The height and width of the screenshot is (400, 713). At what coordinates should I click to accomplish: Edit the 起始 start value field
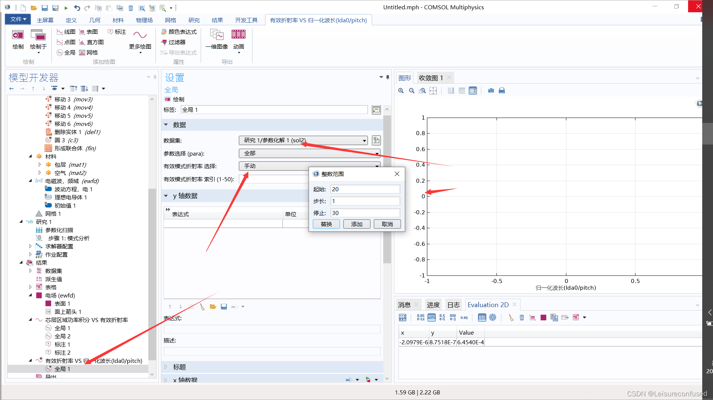[x=365, y=189]
